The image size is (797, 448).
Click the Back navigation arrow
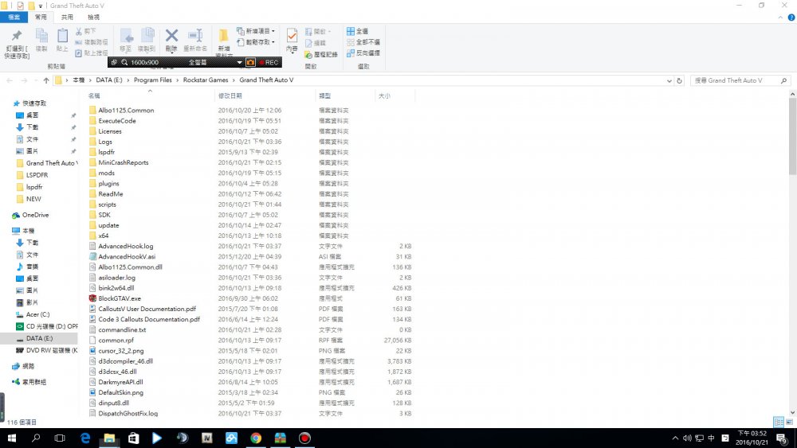(x=10, y=80)
